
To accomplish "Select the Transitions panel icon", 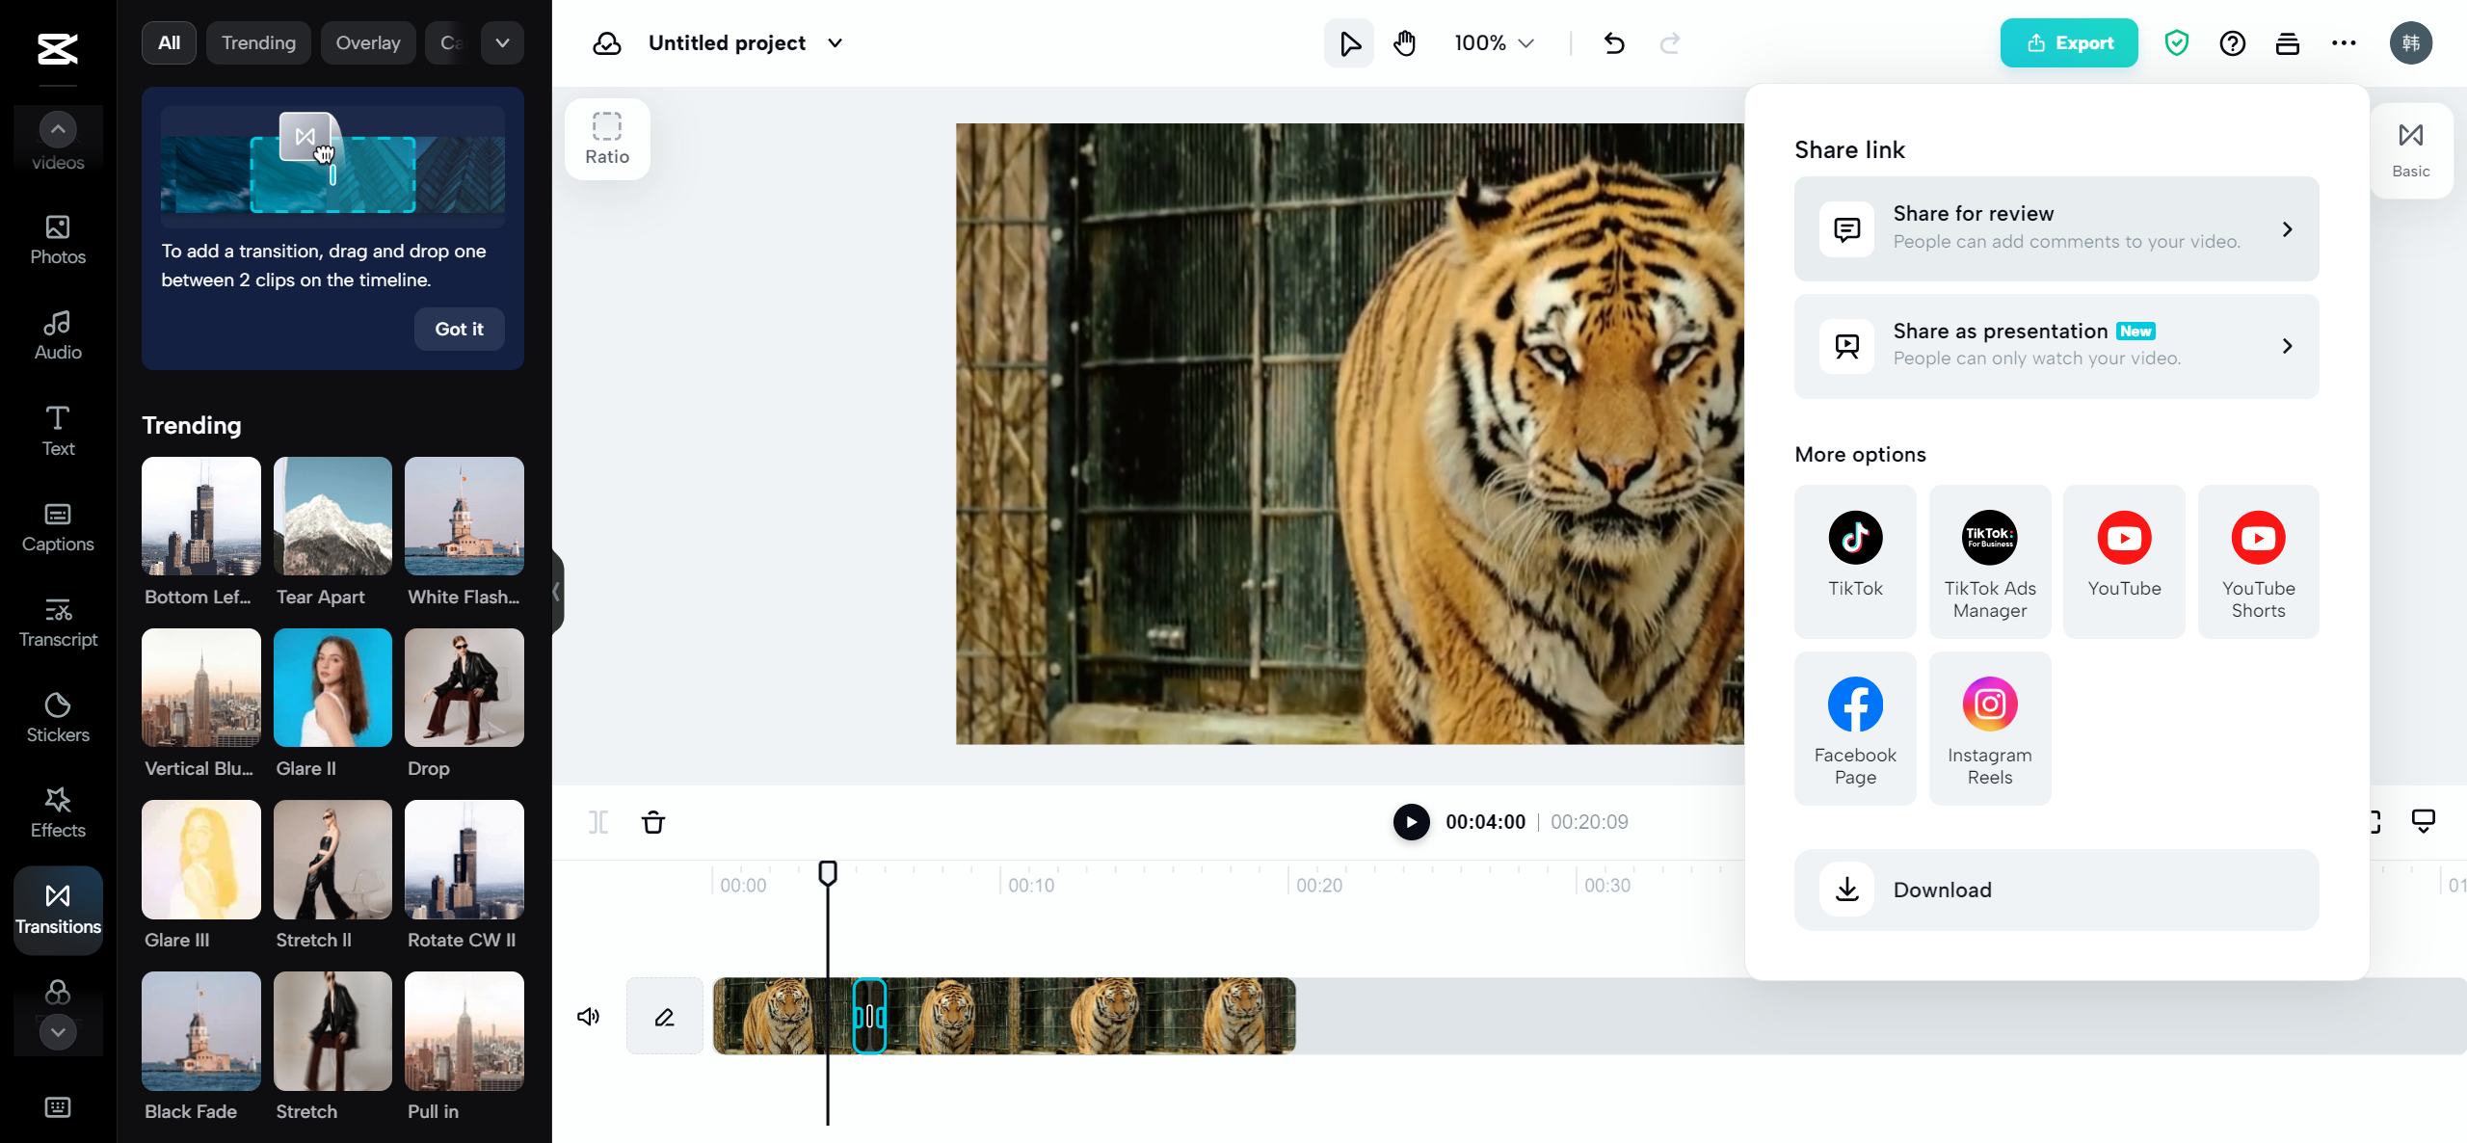I will pos(57,910).
